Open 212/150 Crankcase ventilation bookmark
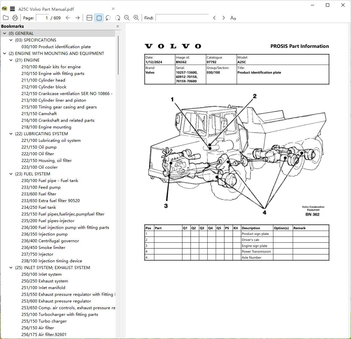351x339 pixels. [67, 93]
